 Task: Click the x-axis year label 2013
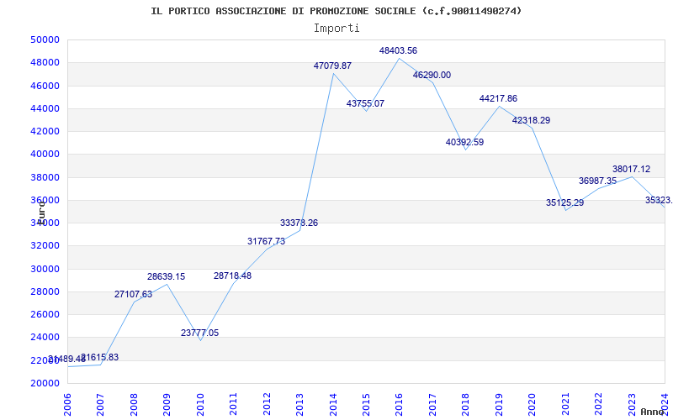[299, 405]
